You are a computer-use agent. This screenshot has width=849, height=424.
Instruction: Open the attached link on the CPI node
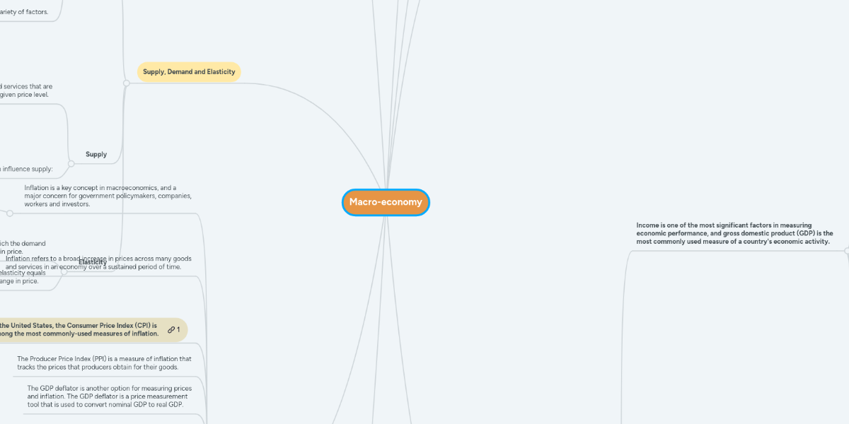pyautogui.click(x=170, y=329)
